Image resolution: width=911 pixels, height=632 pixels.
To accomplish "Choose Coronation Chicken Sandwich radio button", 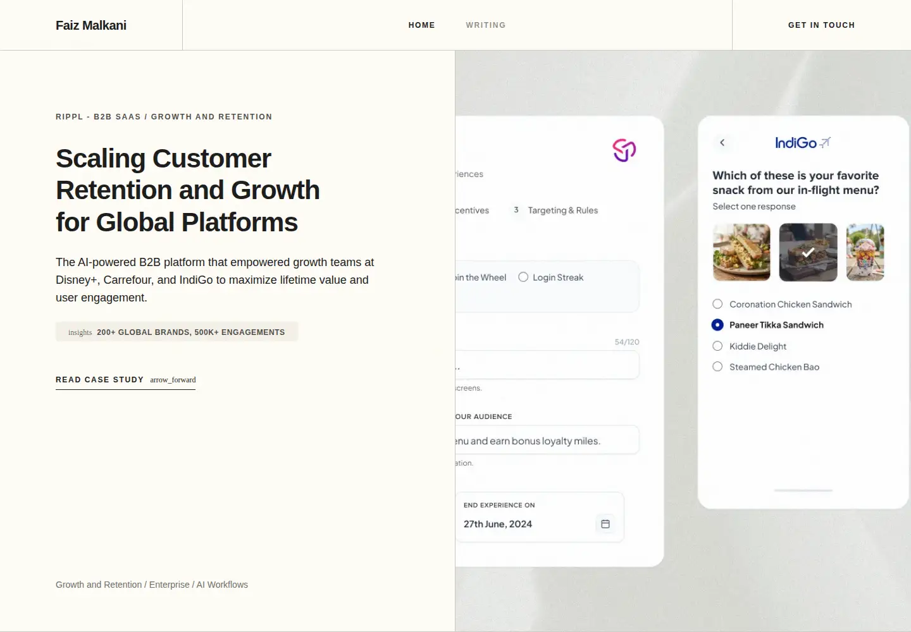I will click(717, 304).
